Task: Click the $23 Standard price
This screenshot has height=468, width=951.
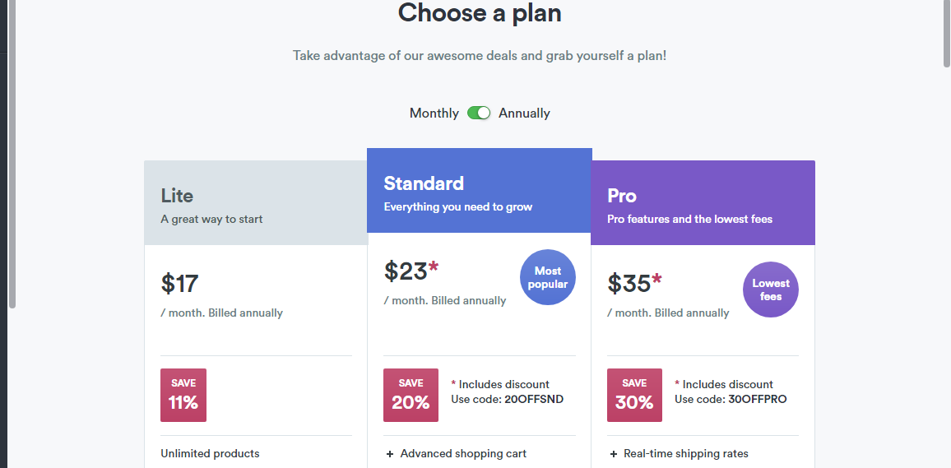Action: coord(406,271)
